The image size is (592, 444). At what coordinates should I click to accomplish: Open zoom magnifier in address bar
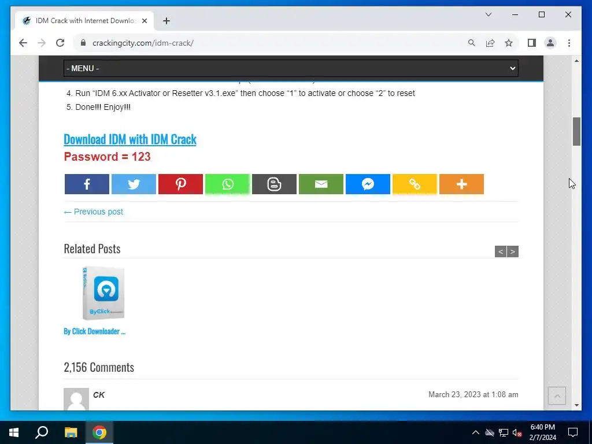472,43
